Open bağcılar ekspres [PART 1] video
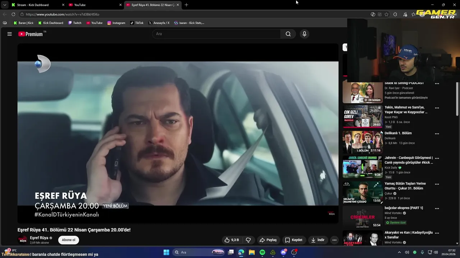 tap(404, 208)
